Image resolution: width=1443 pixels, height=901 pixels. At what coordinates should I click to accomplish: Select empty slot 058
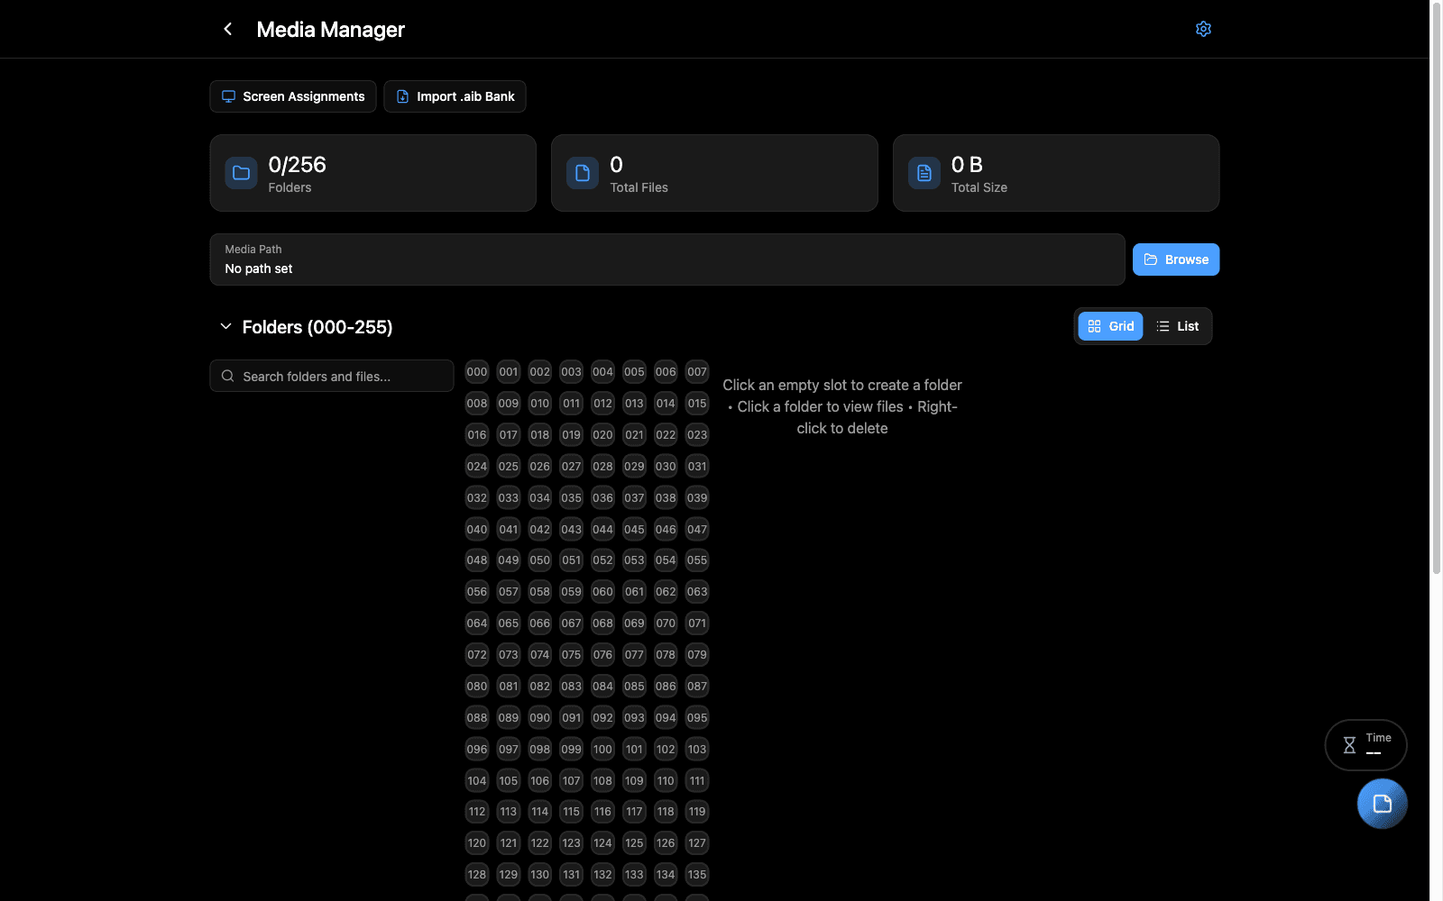tap(539, 592)
